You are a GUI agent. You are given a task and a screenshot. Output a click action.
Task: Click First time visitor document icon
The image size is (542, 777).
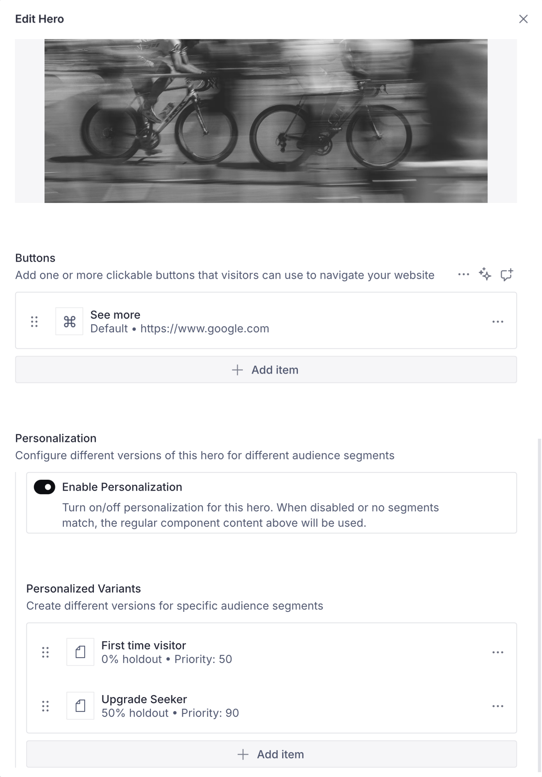80,652
